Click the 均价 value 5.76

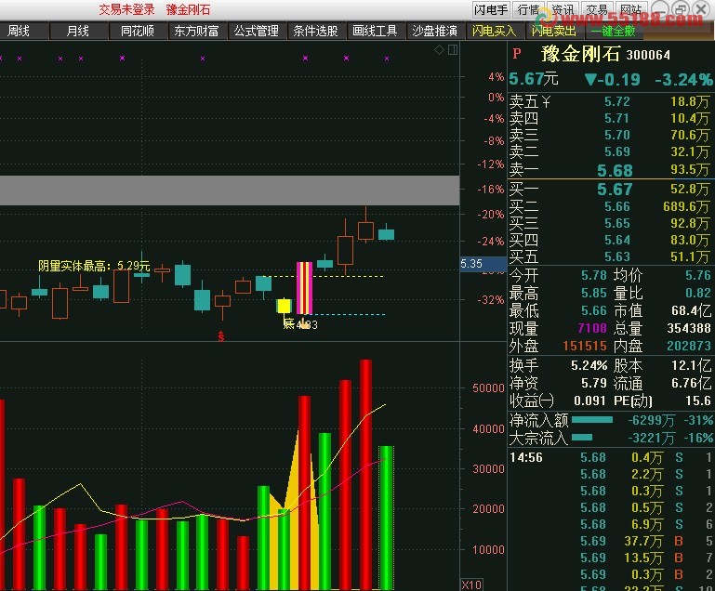coord(698,275)
